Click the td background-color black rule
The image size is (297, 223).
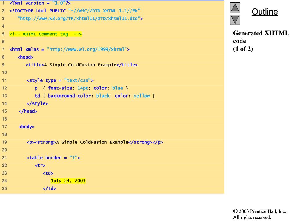tap(95, 96)
